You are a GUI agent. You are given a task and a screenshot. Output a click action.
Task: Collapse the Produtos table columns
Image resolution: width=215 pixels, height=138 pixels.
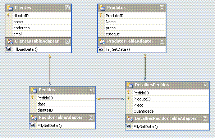pos(162,8)
